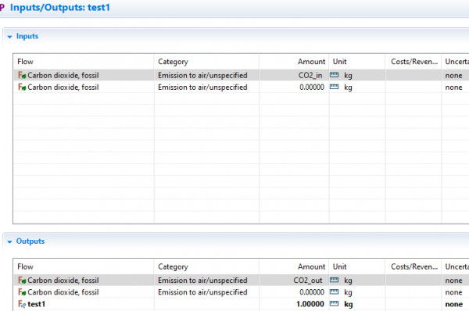Image resolution: width=469 pixels, height=311 pixels.
Task: Click unit ruler icon in second output row
Action: tap(334, 292)
